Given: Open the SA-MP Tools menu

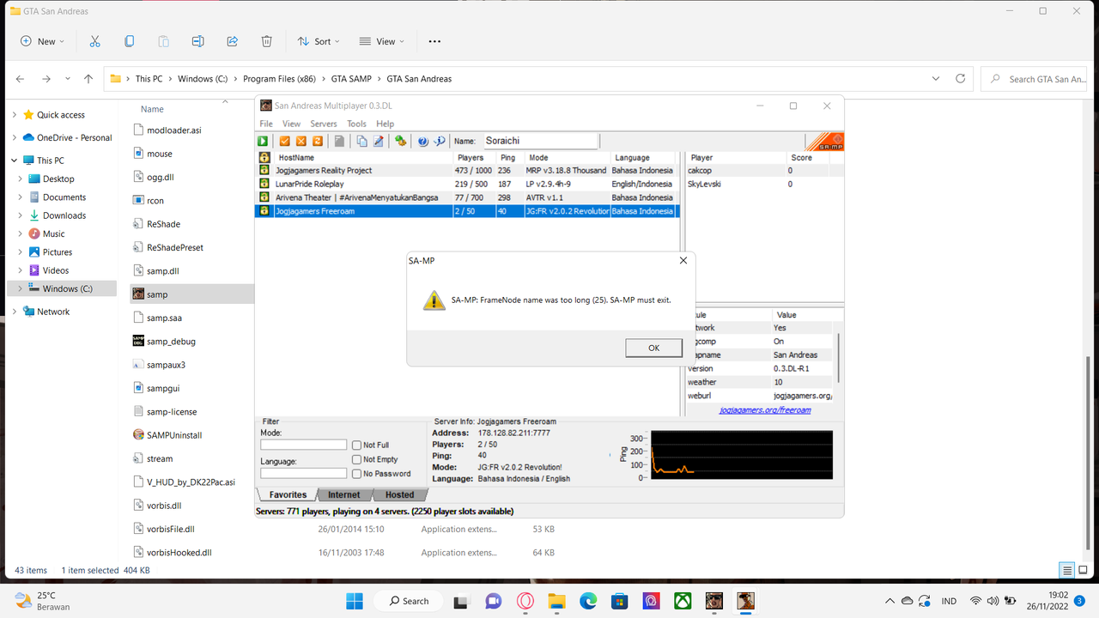Looking at the screenshot, I should click(356, 124).
